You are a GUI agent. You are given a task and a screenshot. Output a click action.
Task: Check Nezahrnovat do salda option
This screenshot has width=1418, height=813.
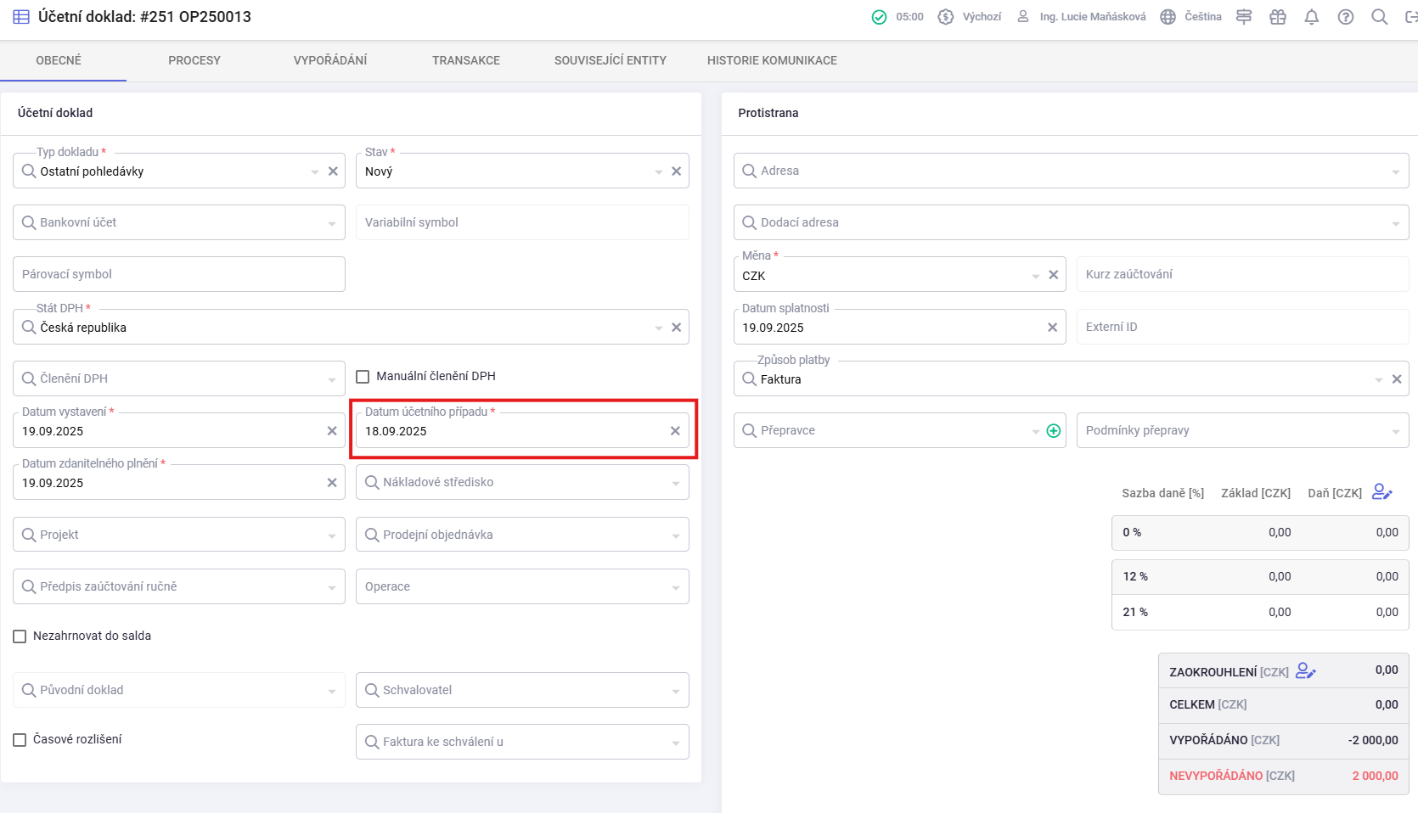20,636
